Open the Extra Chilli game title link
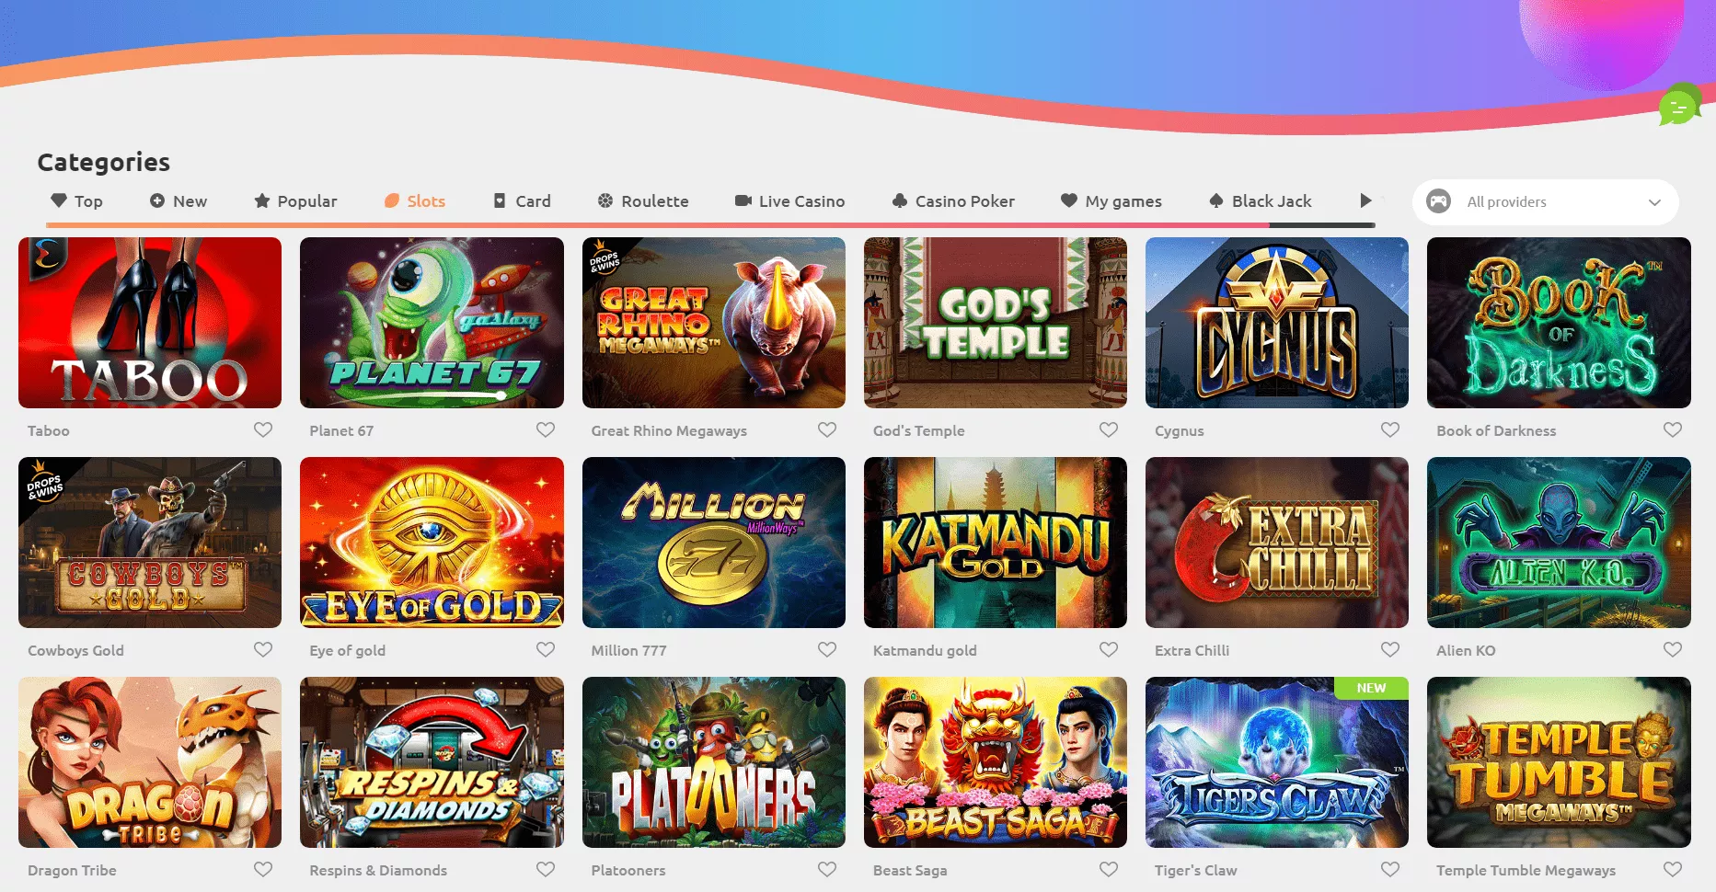 1192,650
